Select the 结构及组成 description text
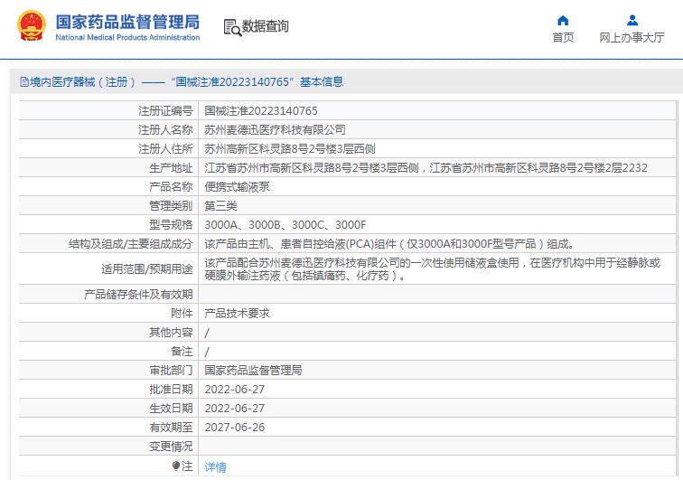This screenshot has height=480, width=683. coord(389,244)
